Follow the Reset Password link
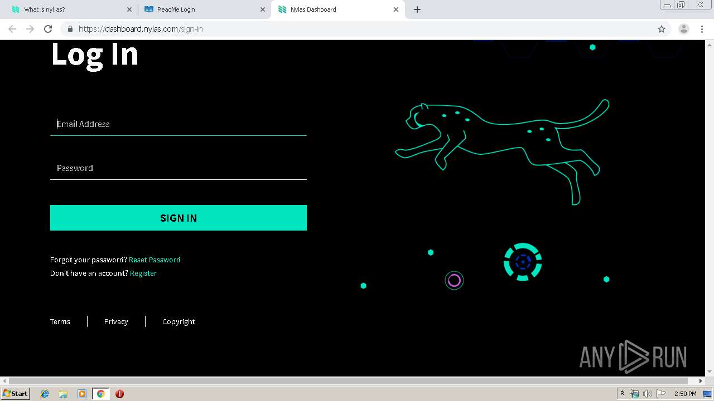714x401 pixels. (155, 260)
